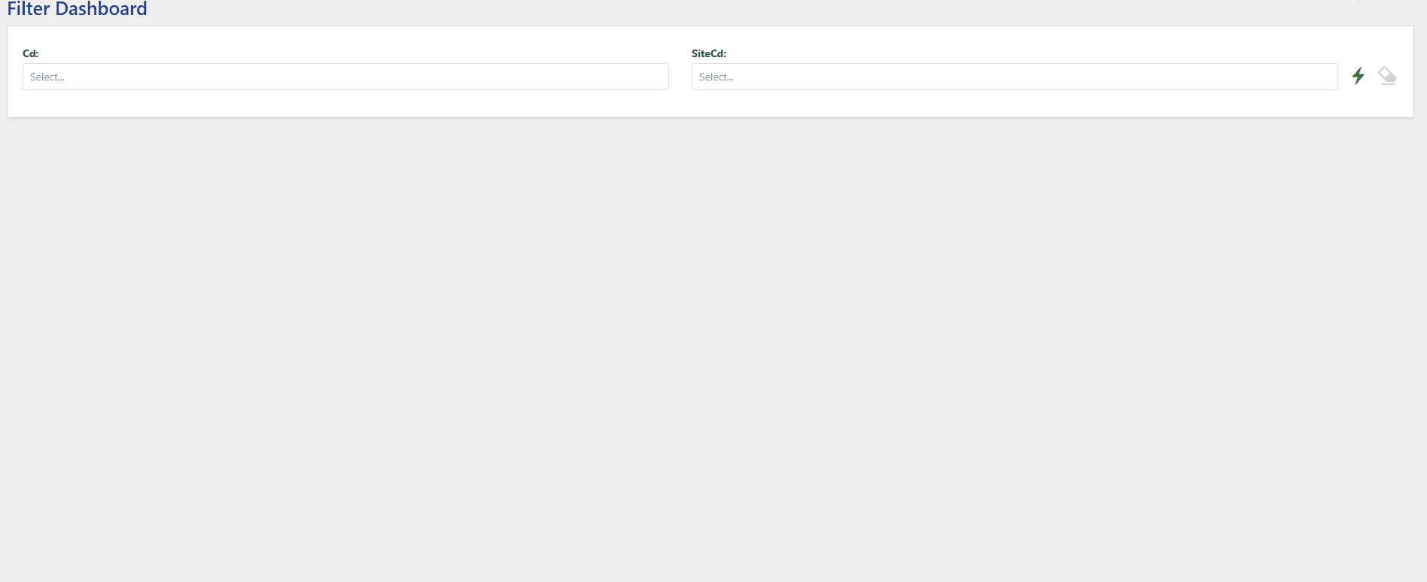
Task: Click the green lightning bolt apply-filter icon
Action: pos(1358,76)
